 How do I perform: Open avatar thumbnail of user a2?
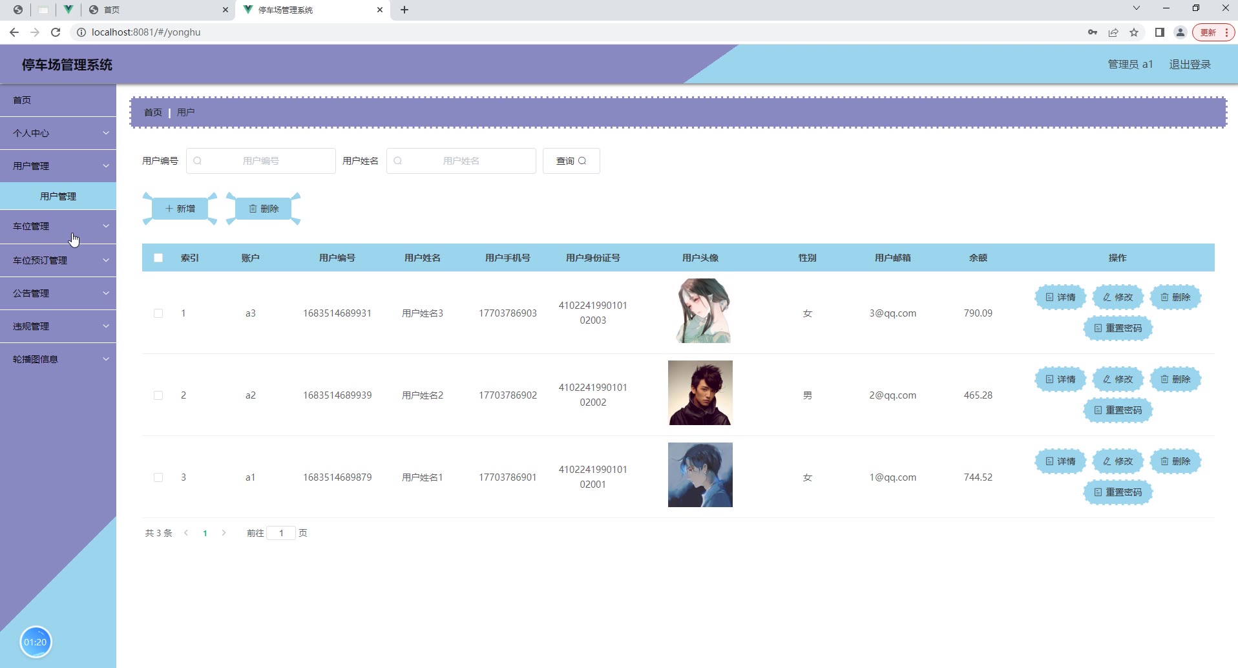[700, 393]
